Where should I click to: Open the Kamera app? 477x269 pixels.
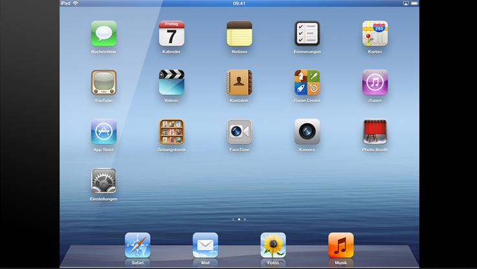click(307, 132)
